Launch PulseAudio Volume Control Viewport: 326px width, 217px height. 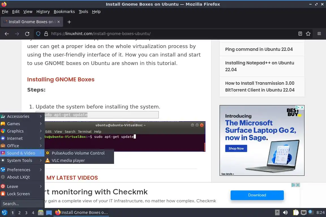click(x=79, y=153)
